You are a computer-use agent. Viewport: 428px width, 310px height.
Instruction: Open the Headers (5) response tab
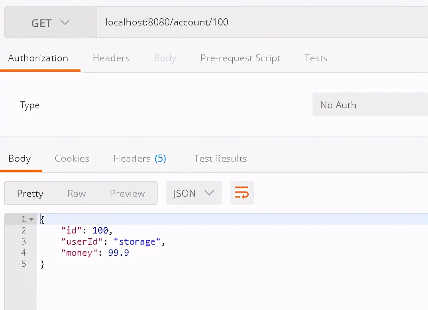coord(140,158)
